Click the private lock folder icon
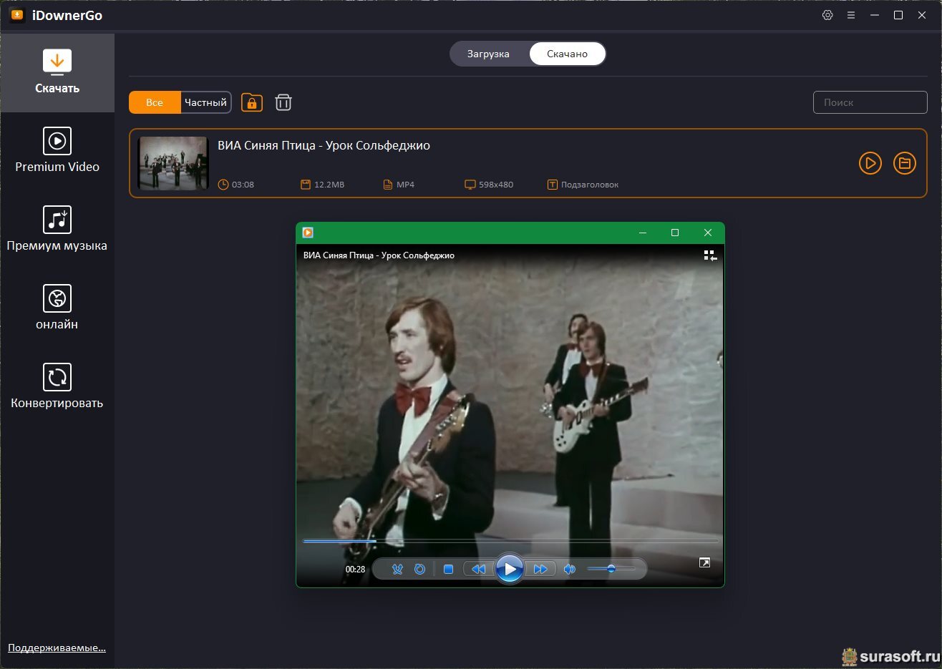 (252, 102)
